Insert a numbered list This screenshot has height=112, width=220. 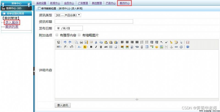click(142, 42)
